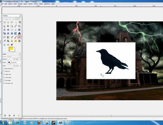Viewport: 163px width, 125px height.
Task: Delete saved tool options button
Action: click(14, 116)
